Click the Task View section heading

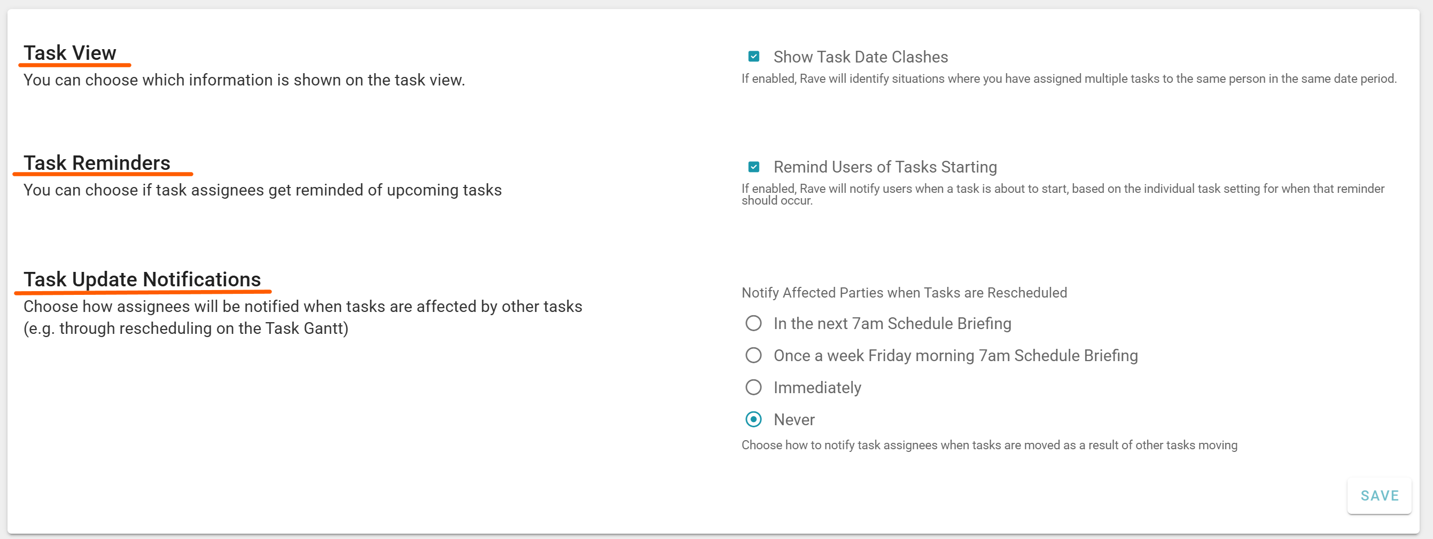click(x=70, y=53)
